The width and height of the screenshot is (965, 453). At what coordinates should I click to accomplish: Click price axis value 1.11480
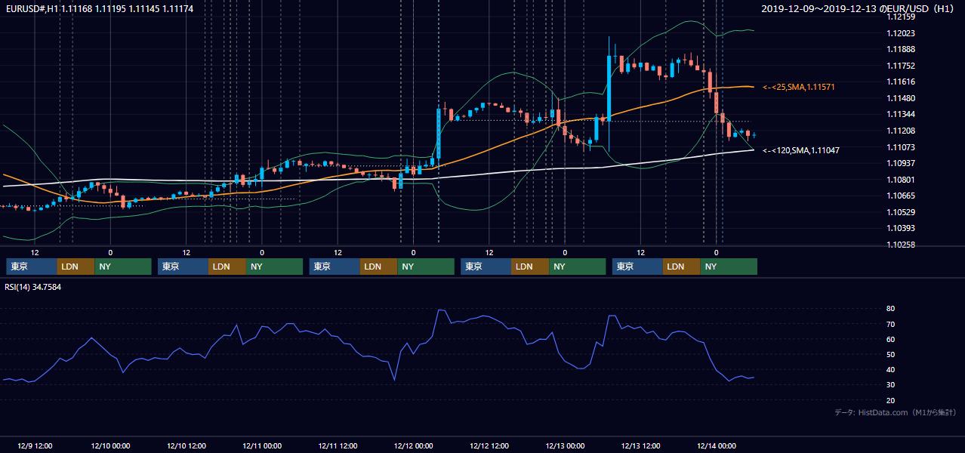[901, 98]
